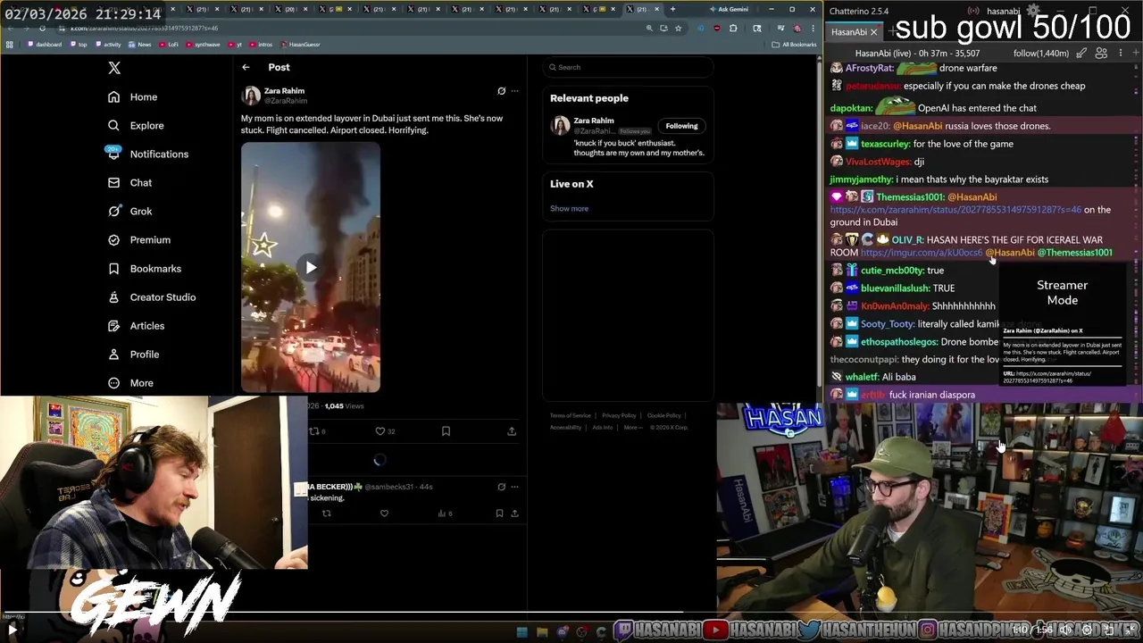Open the Cookie Policy link
Viewport: 1143px width, 643px height.
[664, 415]
